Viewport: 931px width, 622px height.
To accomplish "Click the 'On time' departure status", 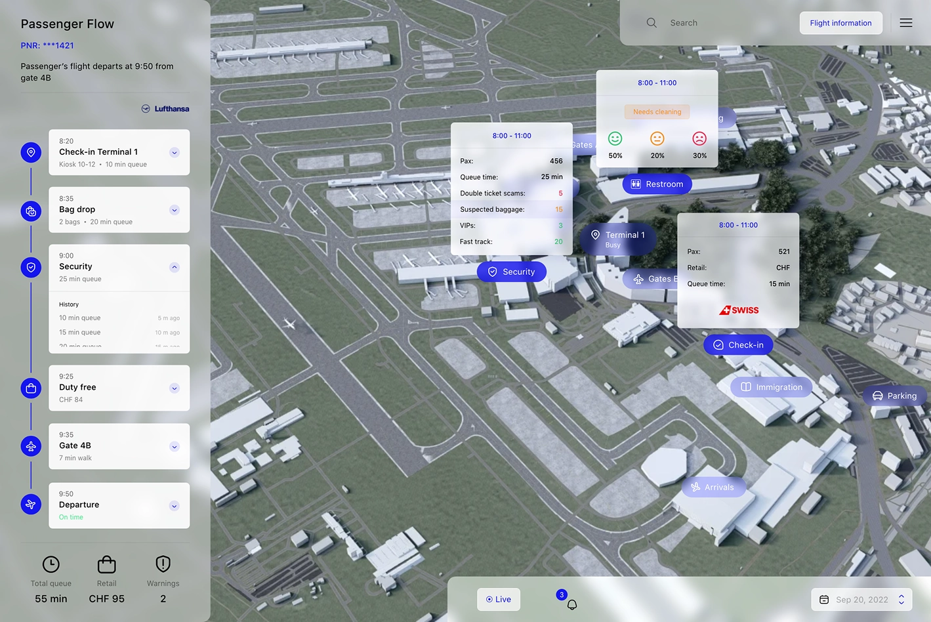I will tap(71, 517).
